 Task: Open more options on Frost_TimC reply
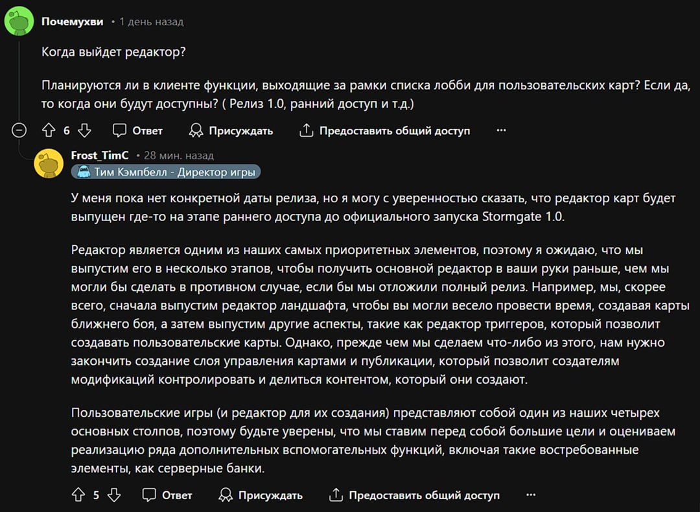tap(531, 495)
